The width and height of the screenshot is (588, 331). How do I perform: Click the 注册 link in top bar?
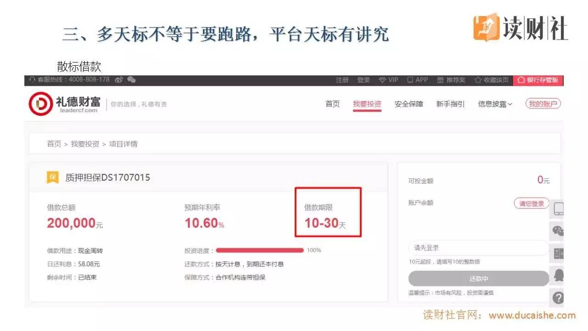(342, 80)
